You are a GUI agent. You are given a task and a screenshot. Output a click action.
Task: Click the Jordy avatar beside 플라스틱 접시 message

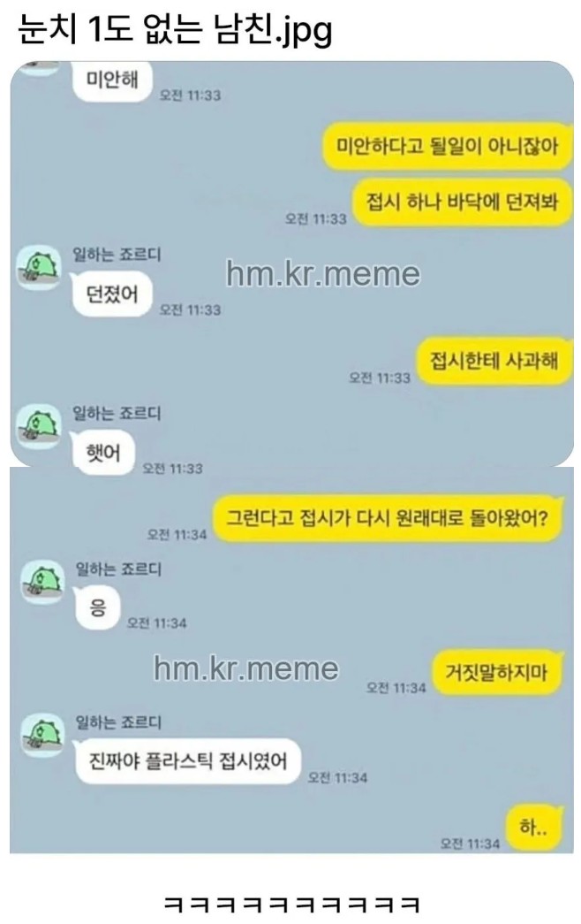41,735
